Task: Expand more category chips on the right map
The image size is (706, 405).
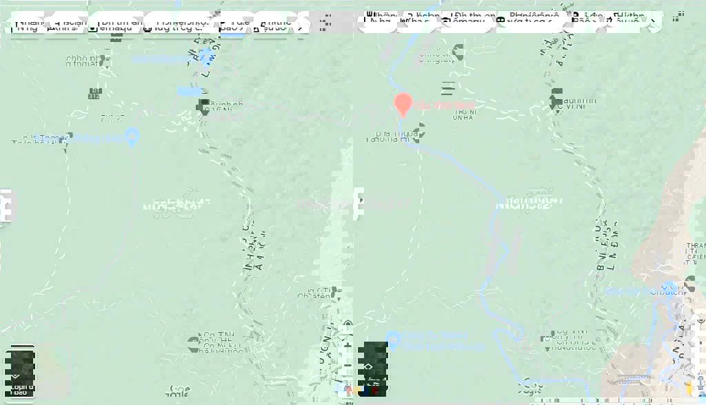Action: click(654, 19)
